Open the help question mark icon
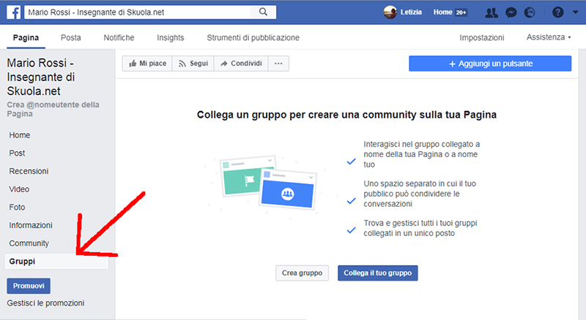Screen dimensions: 586x320 click(x=558, y=12)
